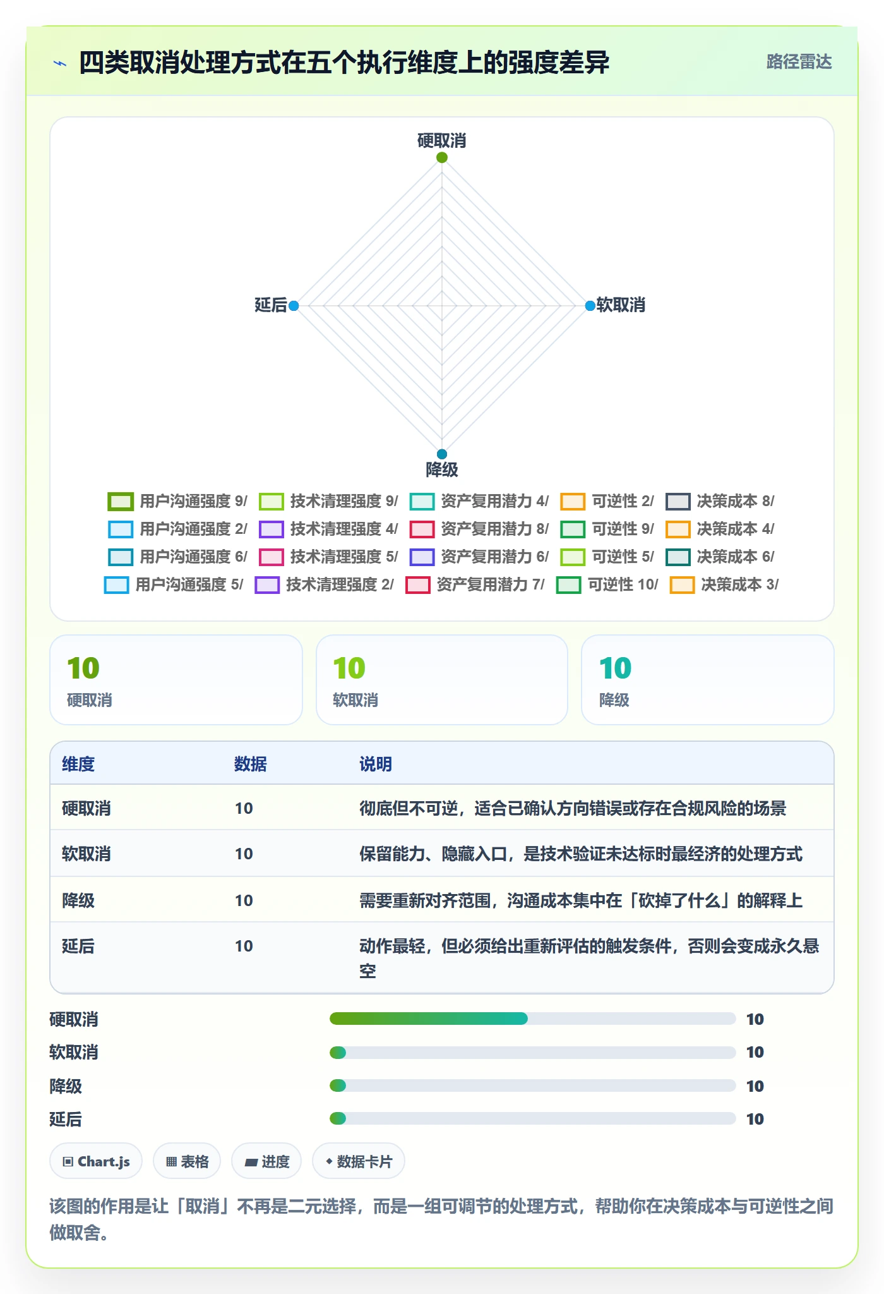Screen dimensions: 884x1294
Task: Click the chart title 四类取消处理方式在五个执行维度上的强度差异
Action: point(344,63)
